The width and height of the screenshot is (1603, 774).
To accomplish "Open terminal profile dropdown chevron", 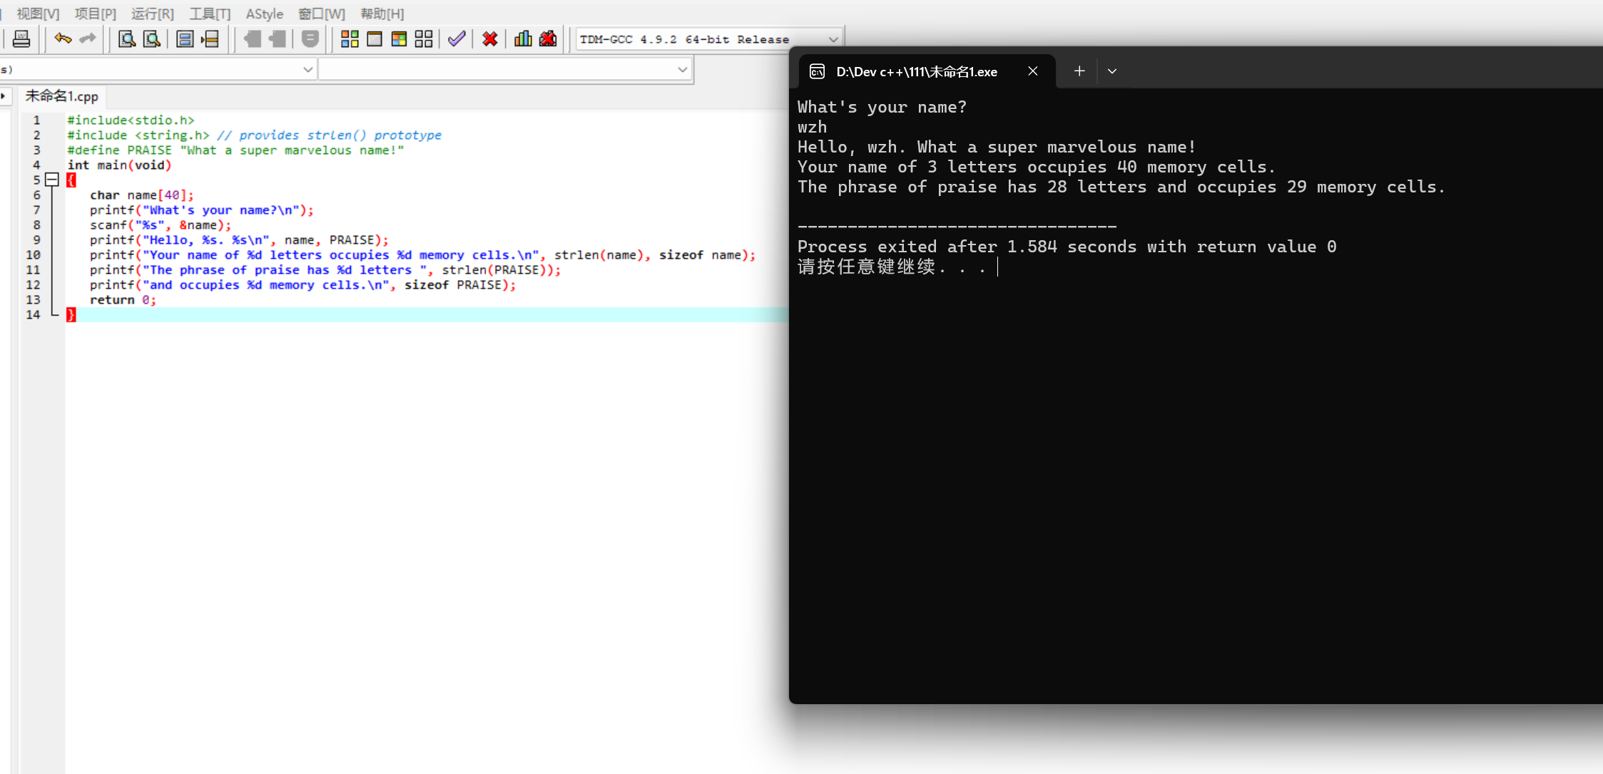I will coord(1111,71).
